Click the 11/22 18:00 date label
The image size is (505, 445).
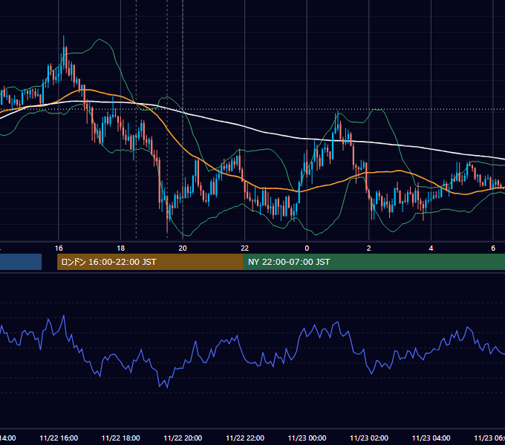[x=121, y=438]
